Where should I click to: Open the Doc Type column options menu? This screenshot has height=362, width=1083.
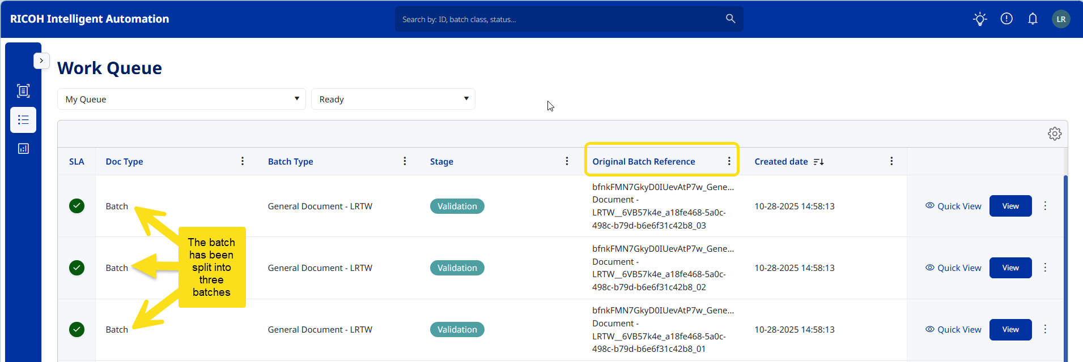pos(243,161)
